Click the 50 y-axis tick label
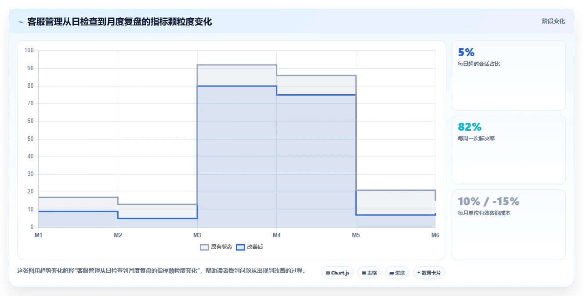 tap(30, 139)
